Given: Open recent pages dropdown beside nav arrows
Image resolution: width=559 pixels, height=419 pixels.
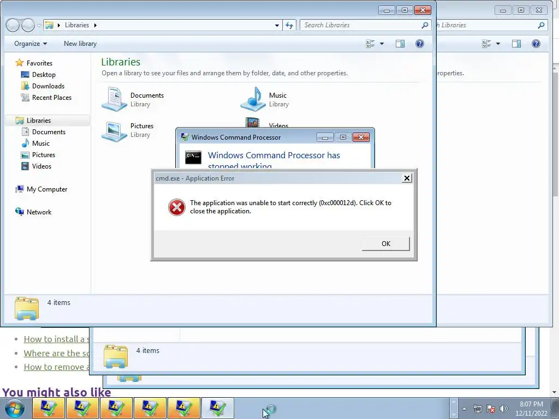Looking at the screenshot, I should coord(39,25).
